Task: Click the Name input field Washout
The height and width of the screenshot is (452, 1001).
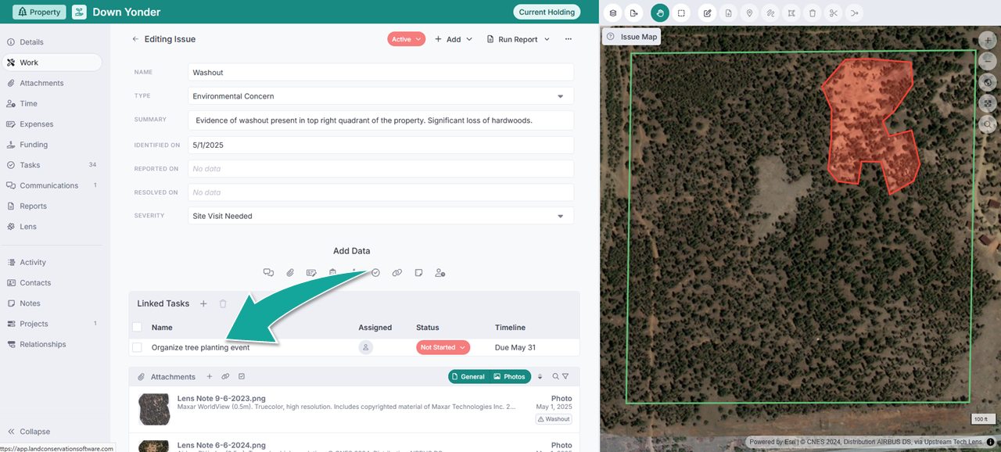Action: pos(381,72)
